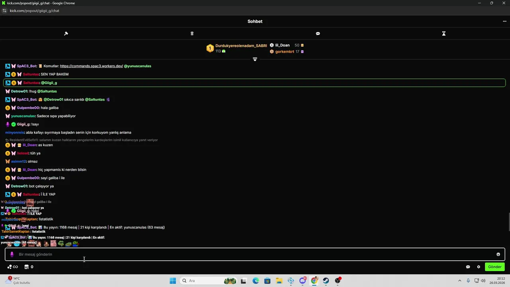The image size is (510, 287).
Task: Click Detrow01 username on 'bot çalışıyor ya'
Action: (x=19, y=186)
